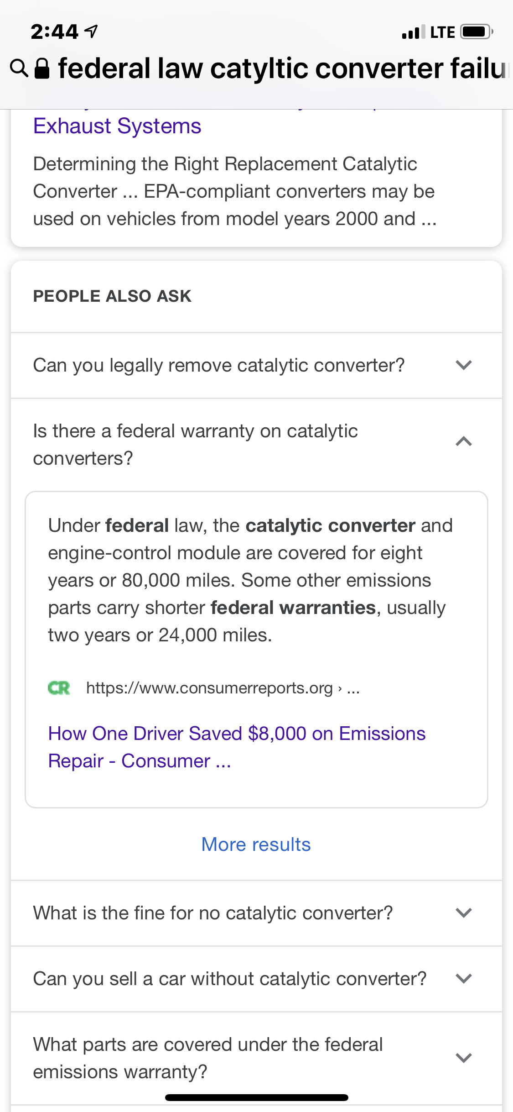Viewport: 513px width, 1112px height.
Task: Tap the iOS home indicator bar
Action: pos(256,1097)
